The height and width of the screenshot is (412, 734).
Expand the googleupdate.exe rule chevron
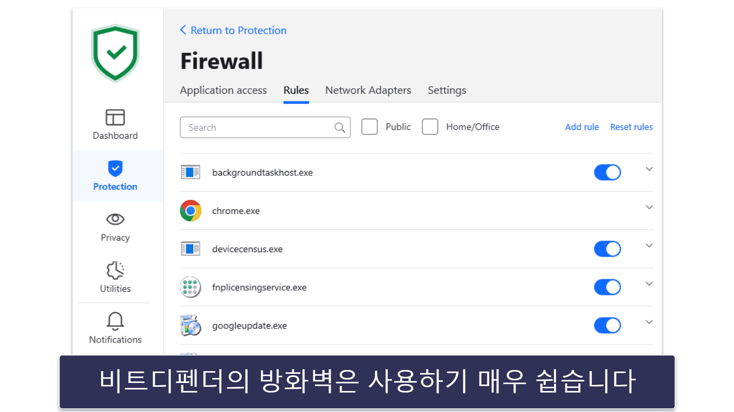click(649, 322)
